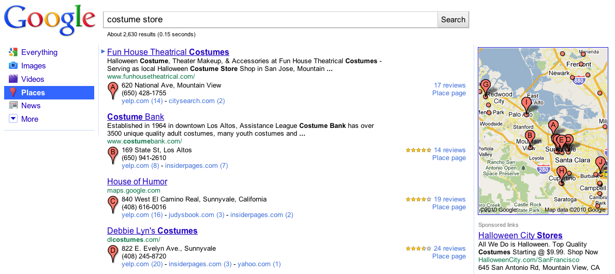Click the dlcostumes.com/ URL
This screenshot has height=274, width=615.
click(x=134, y=239)
